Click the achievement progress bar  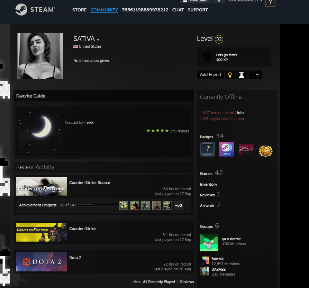[x=98, y=205]
